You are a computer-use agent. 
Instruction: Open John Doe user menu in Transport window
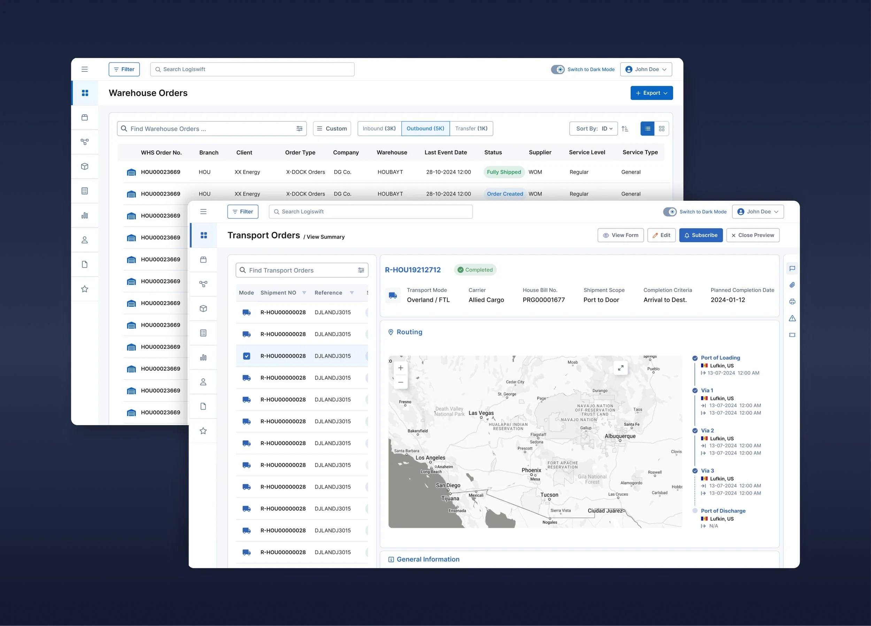tap(757, 212)
